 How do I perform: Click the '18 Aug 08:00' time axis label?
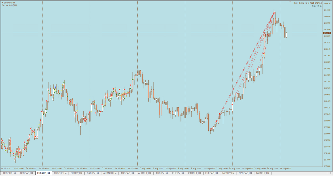pos(260,169)
